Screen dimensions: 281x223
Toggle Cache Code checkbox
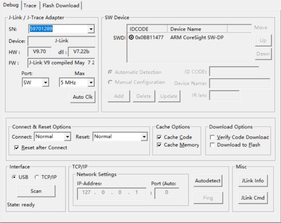click(x=159, y=137)
